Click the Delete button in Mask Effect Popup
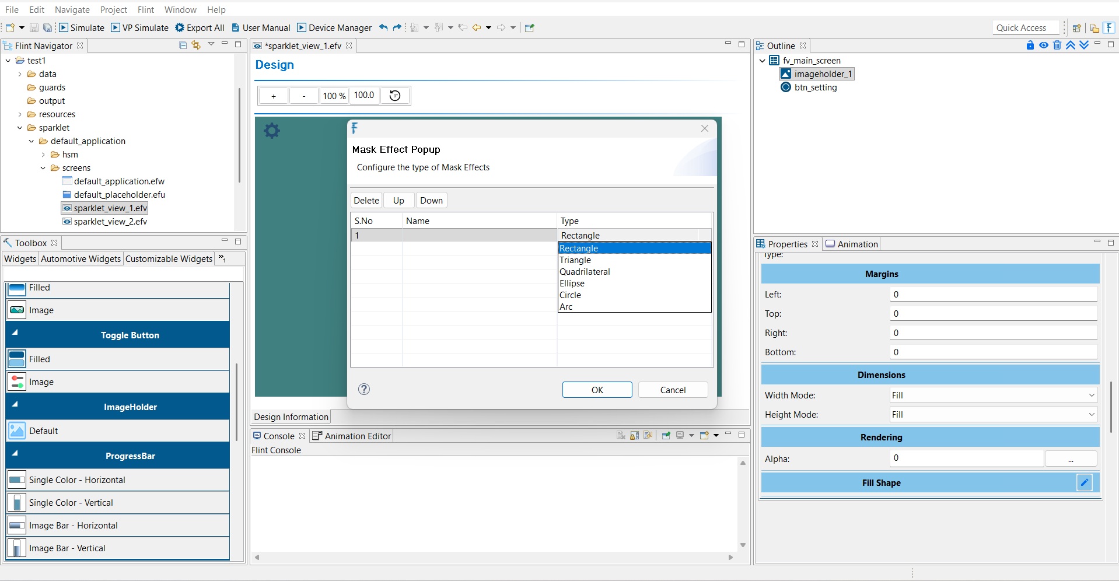Image resolution: width=1119 pixels, height=581 pixels. click(366, 200)
